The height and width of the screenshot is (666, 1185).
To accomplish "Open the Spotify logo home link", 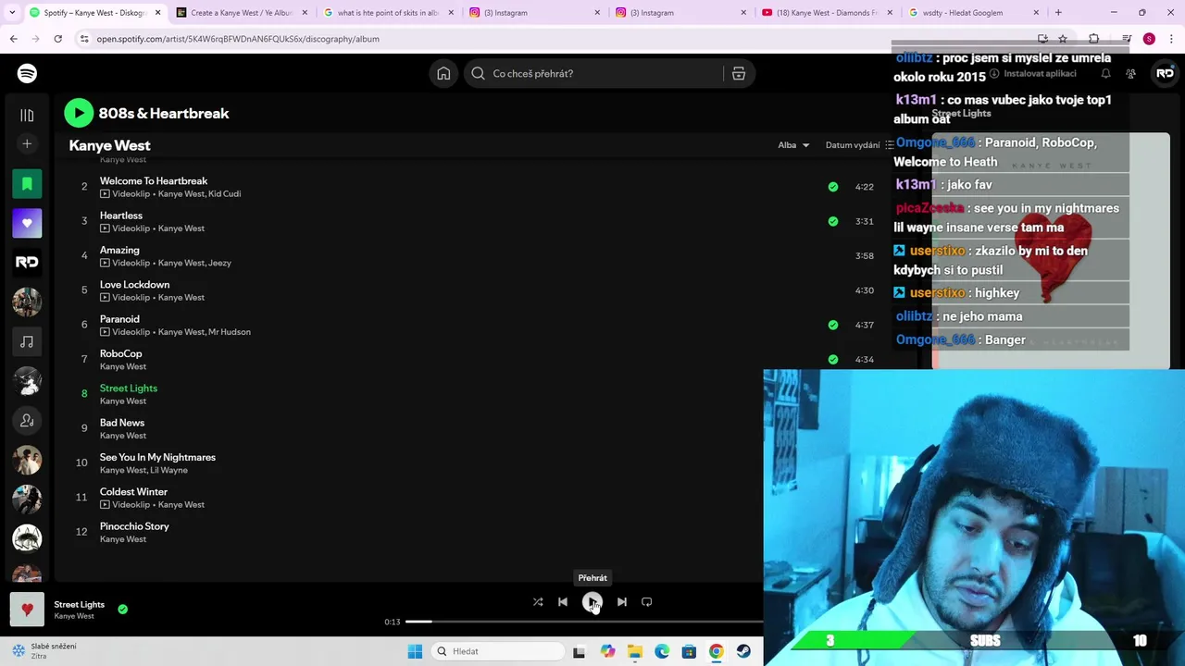I will [27, 73].
